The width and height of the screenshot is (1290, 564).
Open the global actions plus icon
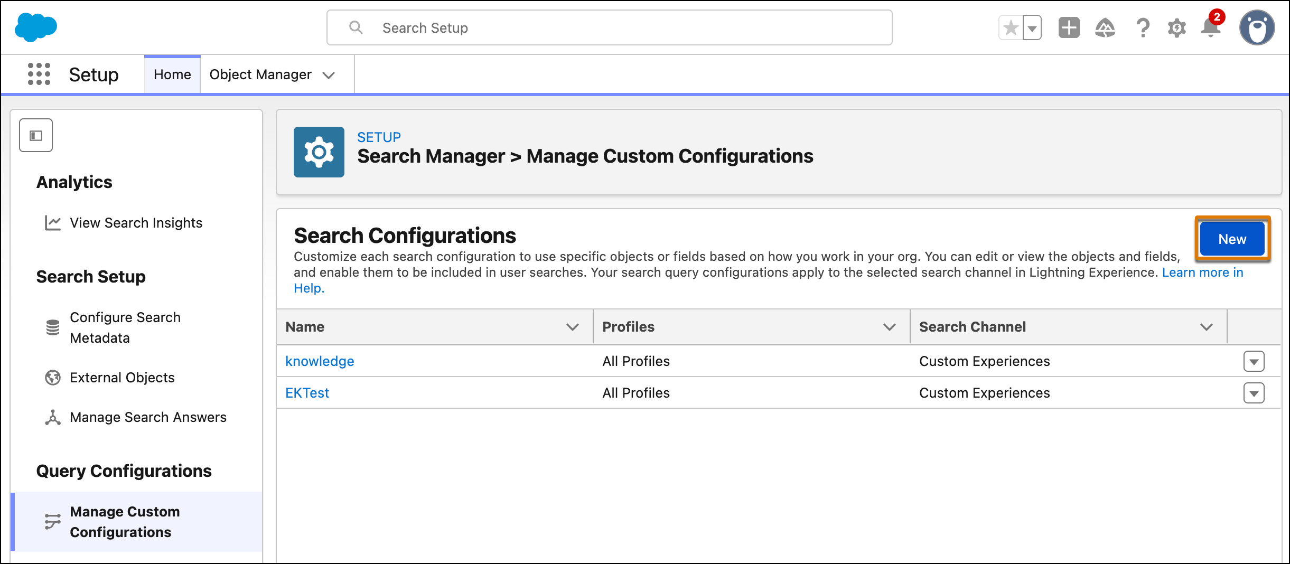click(1069, 28)
